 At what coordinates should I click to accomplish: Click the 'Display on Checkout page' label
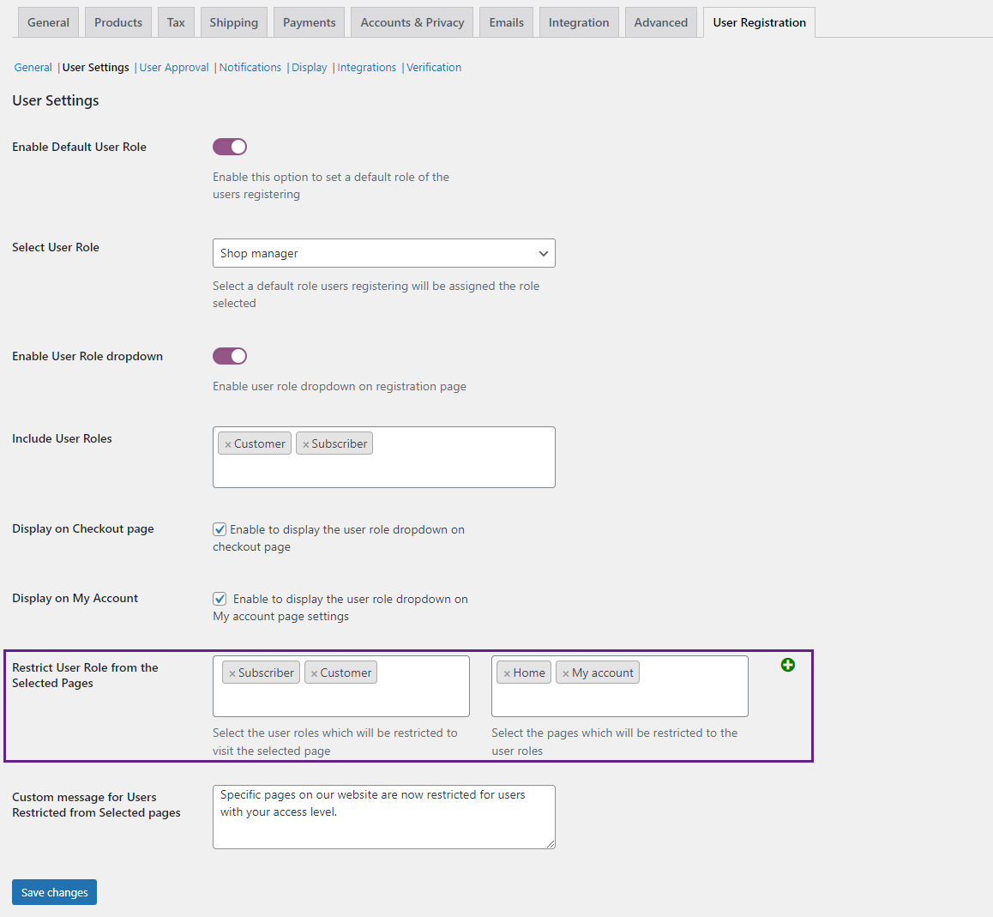pyautogui.click(x=83, y=529)
